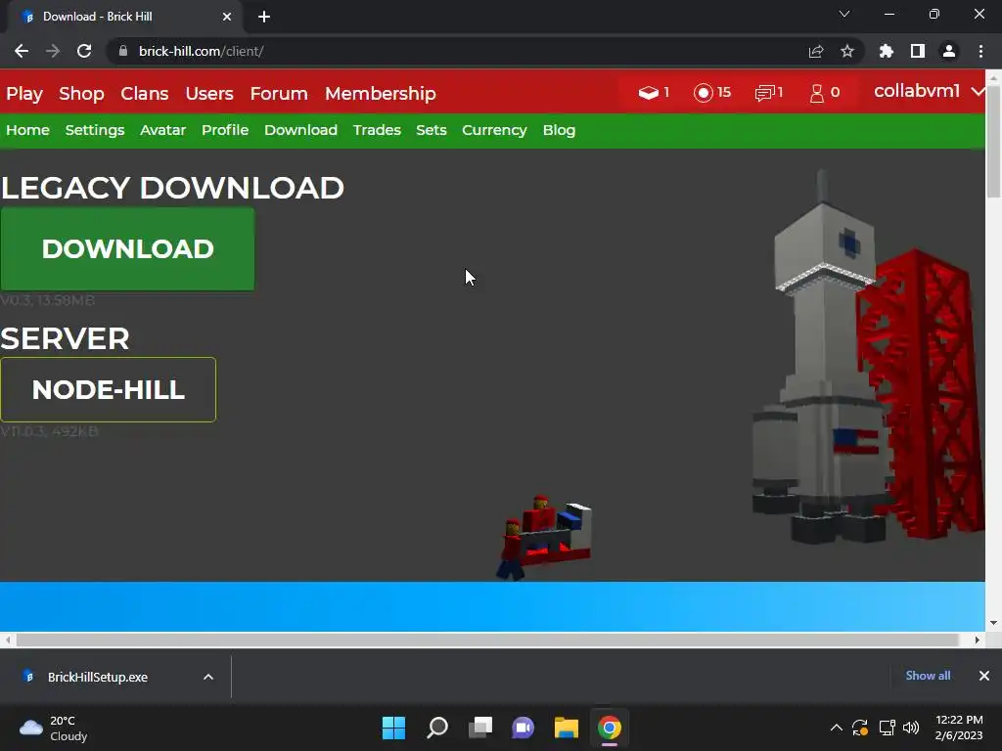Click the vertical page scrollbar
The height and width of the screenshot is (751, 1002).
[994, 144]
